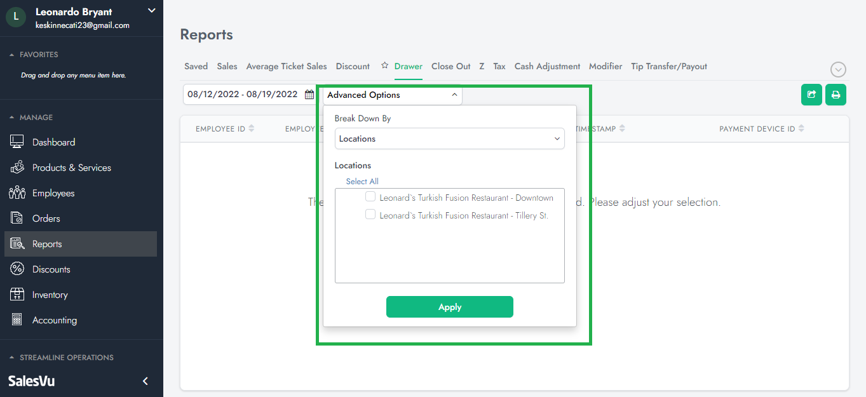The height and width of the screenshot is (397, 866).
Task: Open Dashboard from the sidebar
Action: point(53,142)
